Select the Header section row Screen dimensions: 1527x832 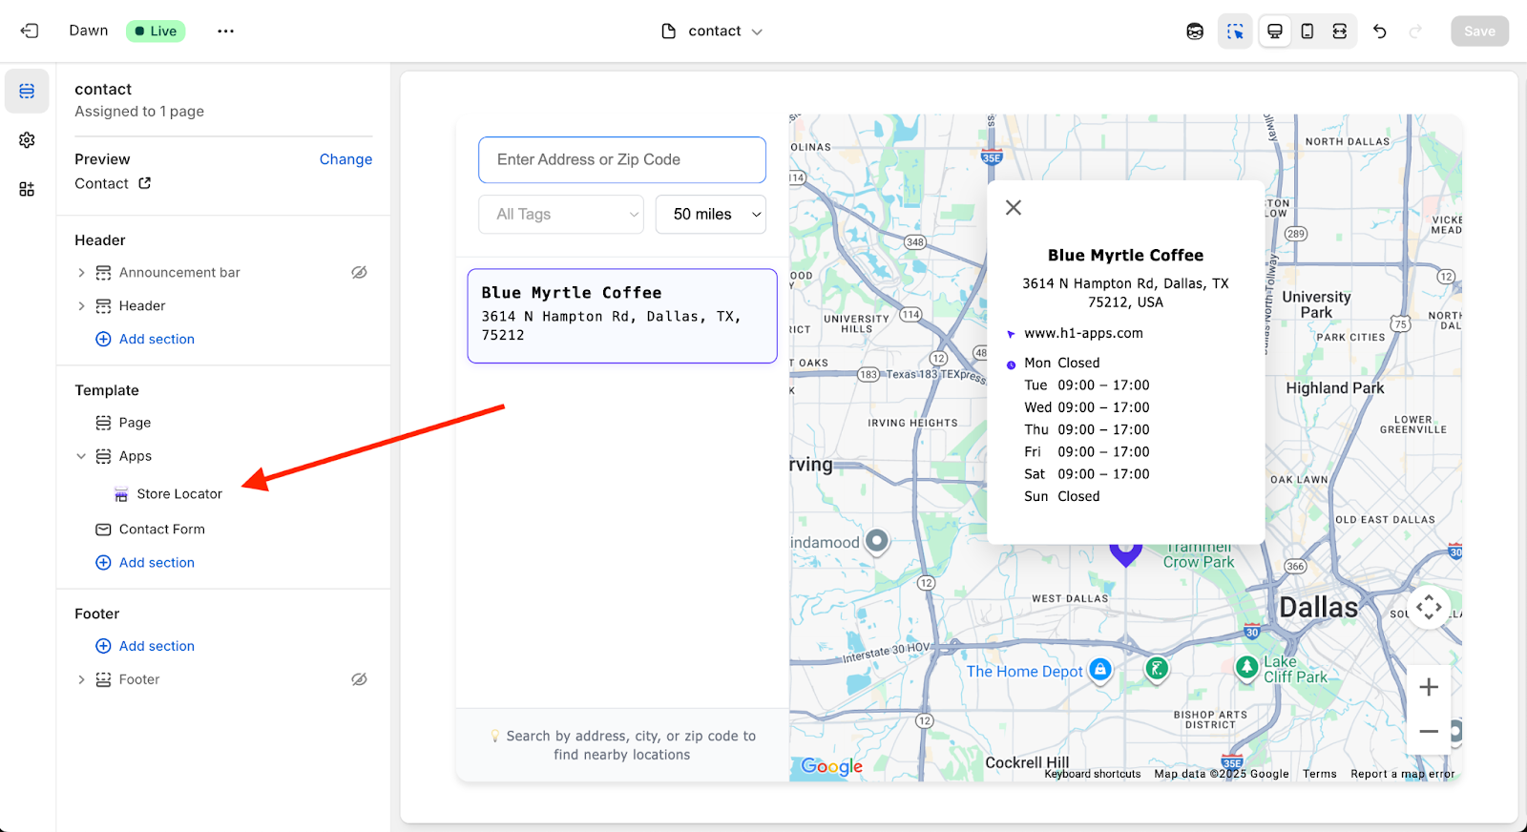223,306
